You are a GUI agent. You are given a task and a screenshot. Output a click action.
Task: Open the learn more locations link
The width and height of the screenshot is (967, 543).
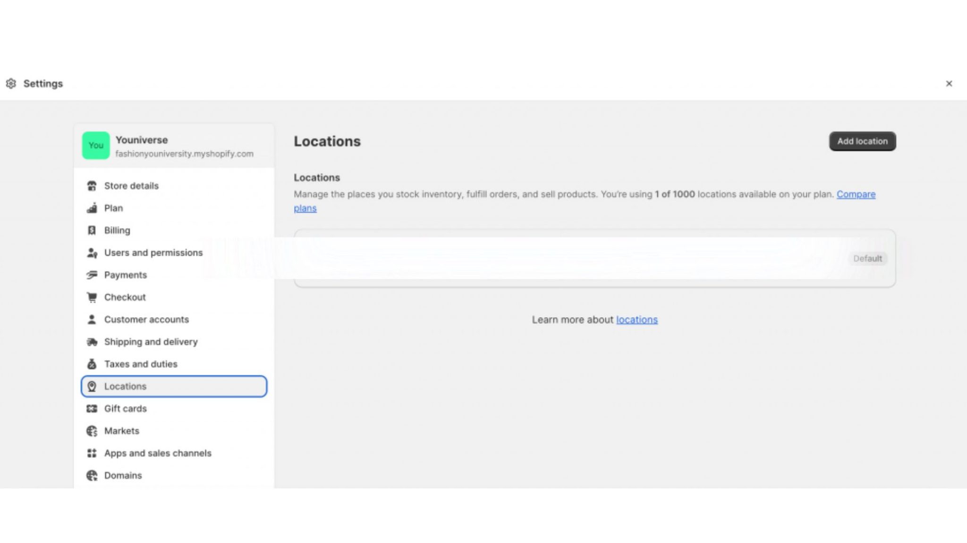[636, 320]
